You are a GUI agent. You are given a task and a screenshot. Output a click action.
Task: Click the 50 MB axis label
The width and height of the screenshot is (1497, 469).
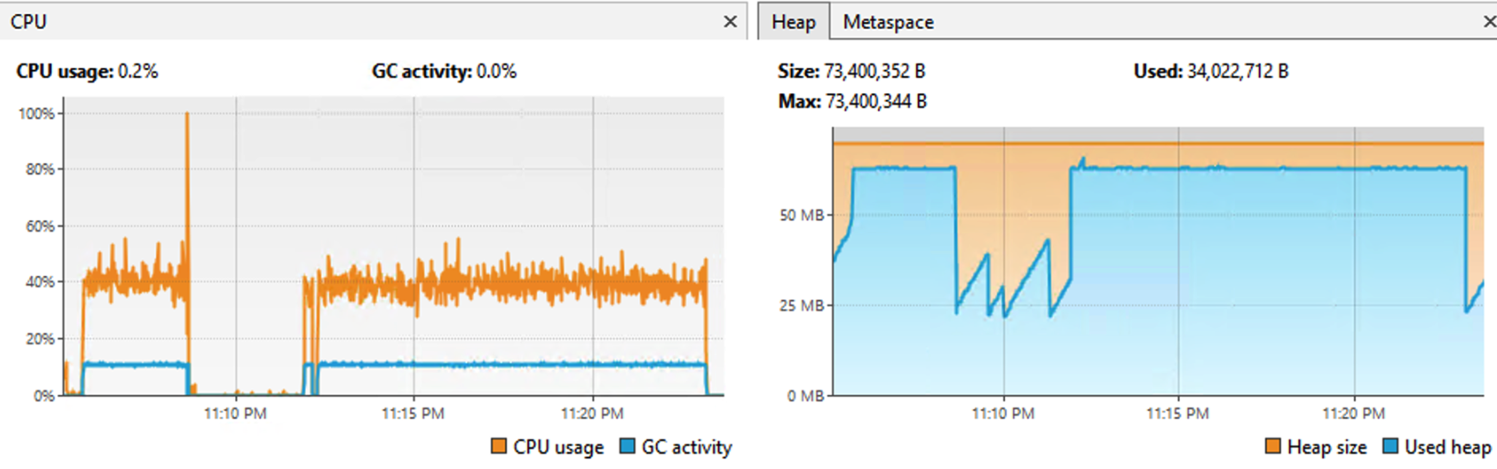pyautogui.click(x=801, y=215)
